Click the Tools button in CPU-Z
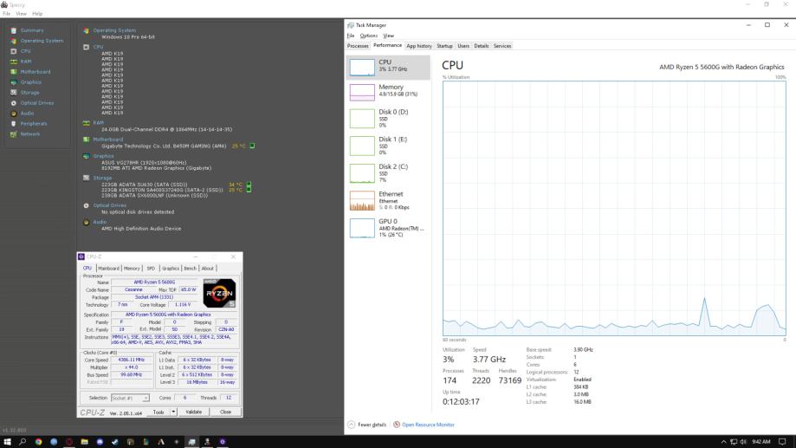Viewport: 796px width, 448px height. click(x=159, y=412)
